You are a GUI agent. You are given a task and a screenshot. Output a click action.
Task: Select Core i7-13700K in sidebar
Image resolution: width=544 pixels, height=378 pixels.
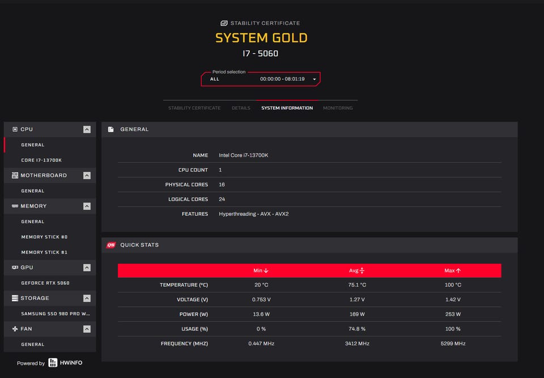[41, 160]
